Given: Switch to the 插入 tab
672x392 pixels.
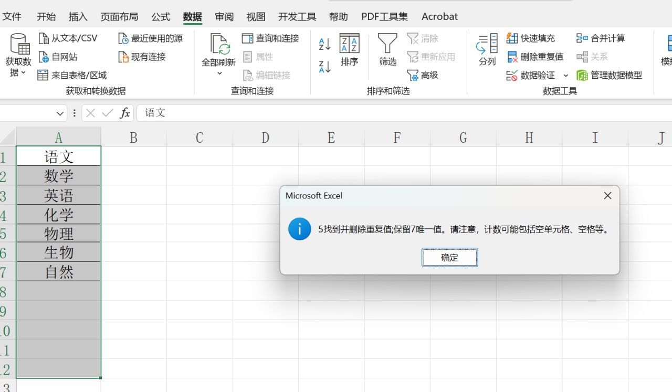Looking at the screenshot, I should [78, 17].
